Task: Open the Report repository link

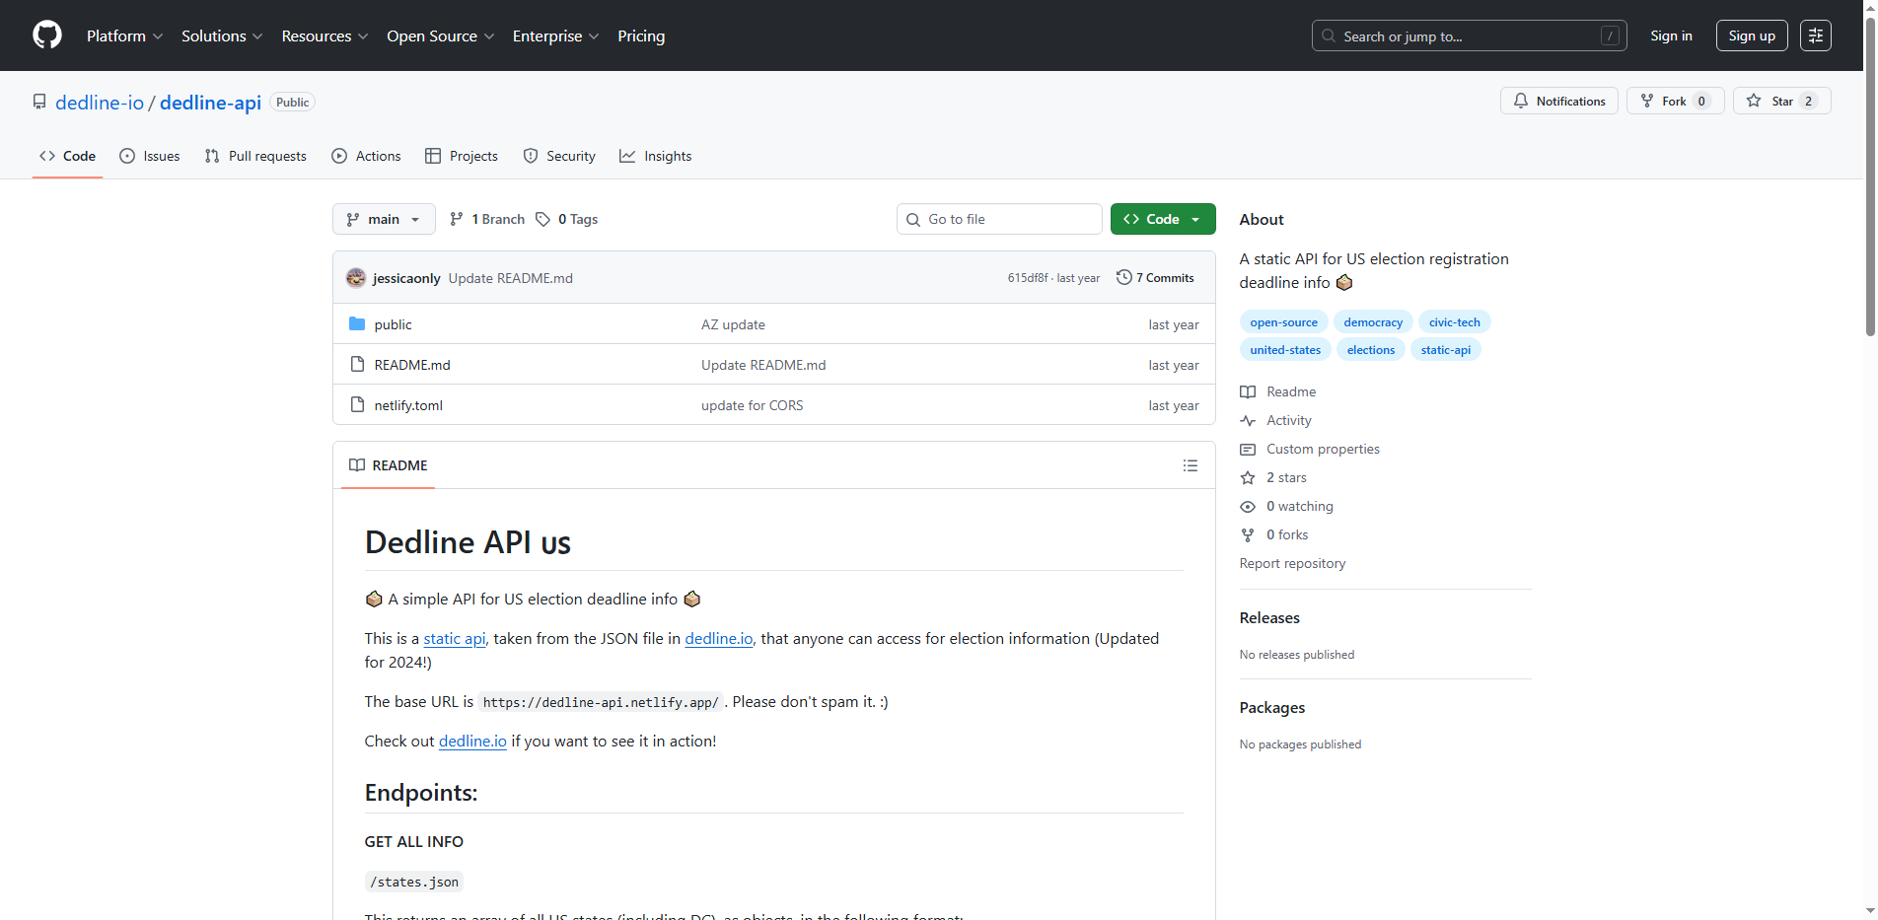Action: pyautogui.click(x=1292, y=562)
